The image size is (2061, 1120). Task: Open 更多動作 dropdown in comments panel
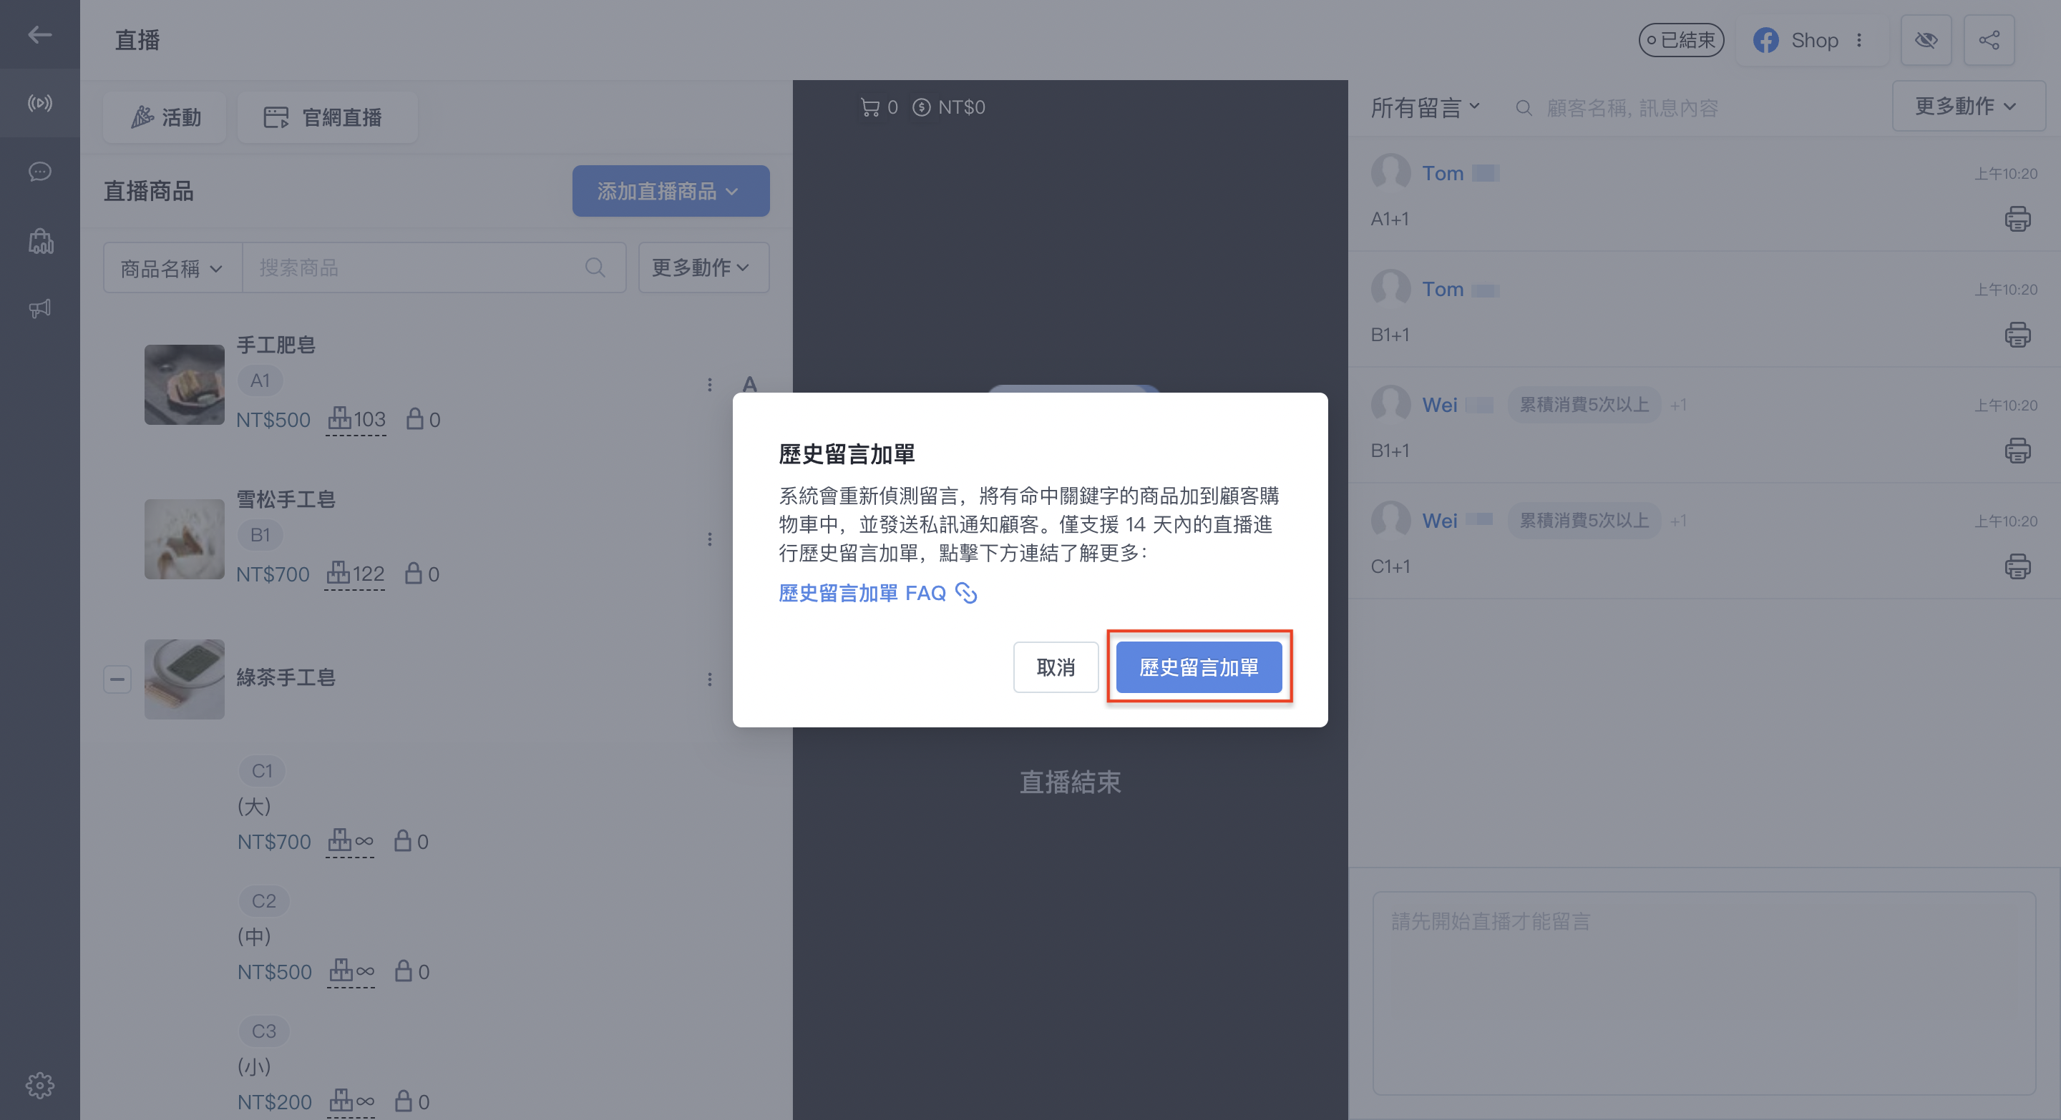tap(1967, 106)
